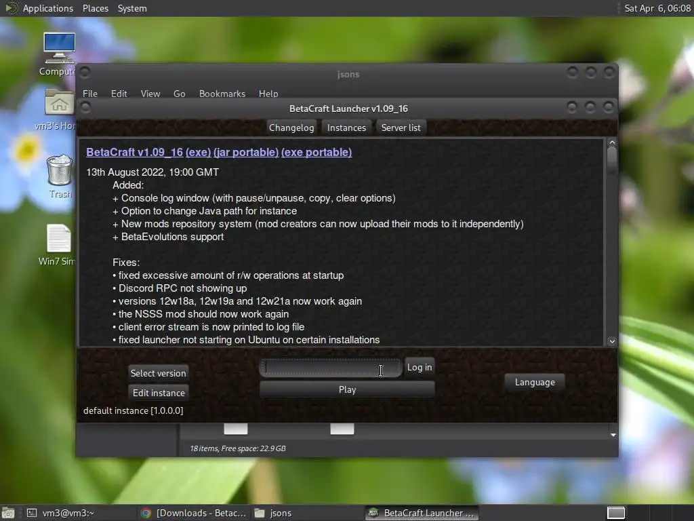Image resolution: width=694 pixels, height=521 pixels.
Task: Open Edit menu in jsons window
Action: pyautogui.click(x=119, y=94)
